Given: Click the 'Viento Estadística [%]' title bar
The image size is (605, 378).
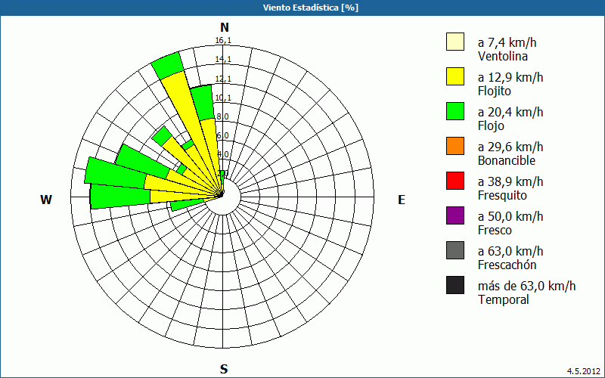Looking at the screenshot, I should pos(302,8).
